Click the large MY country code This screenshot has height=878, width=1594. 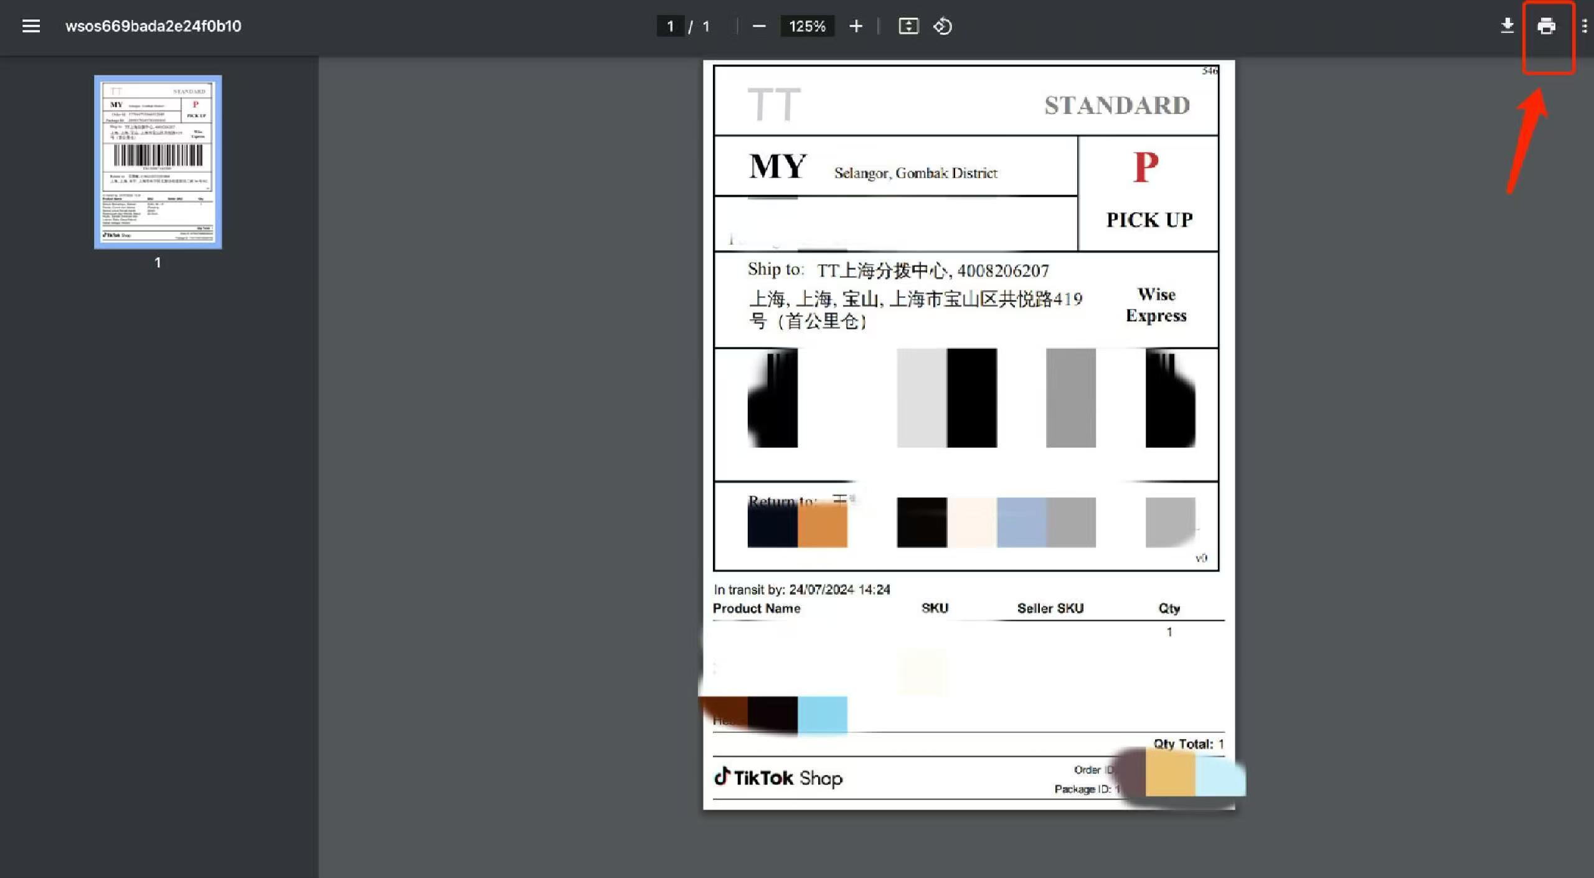point(778,166)
